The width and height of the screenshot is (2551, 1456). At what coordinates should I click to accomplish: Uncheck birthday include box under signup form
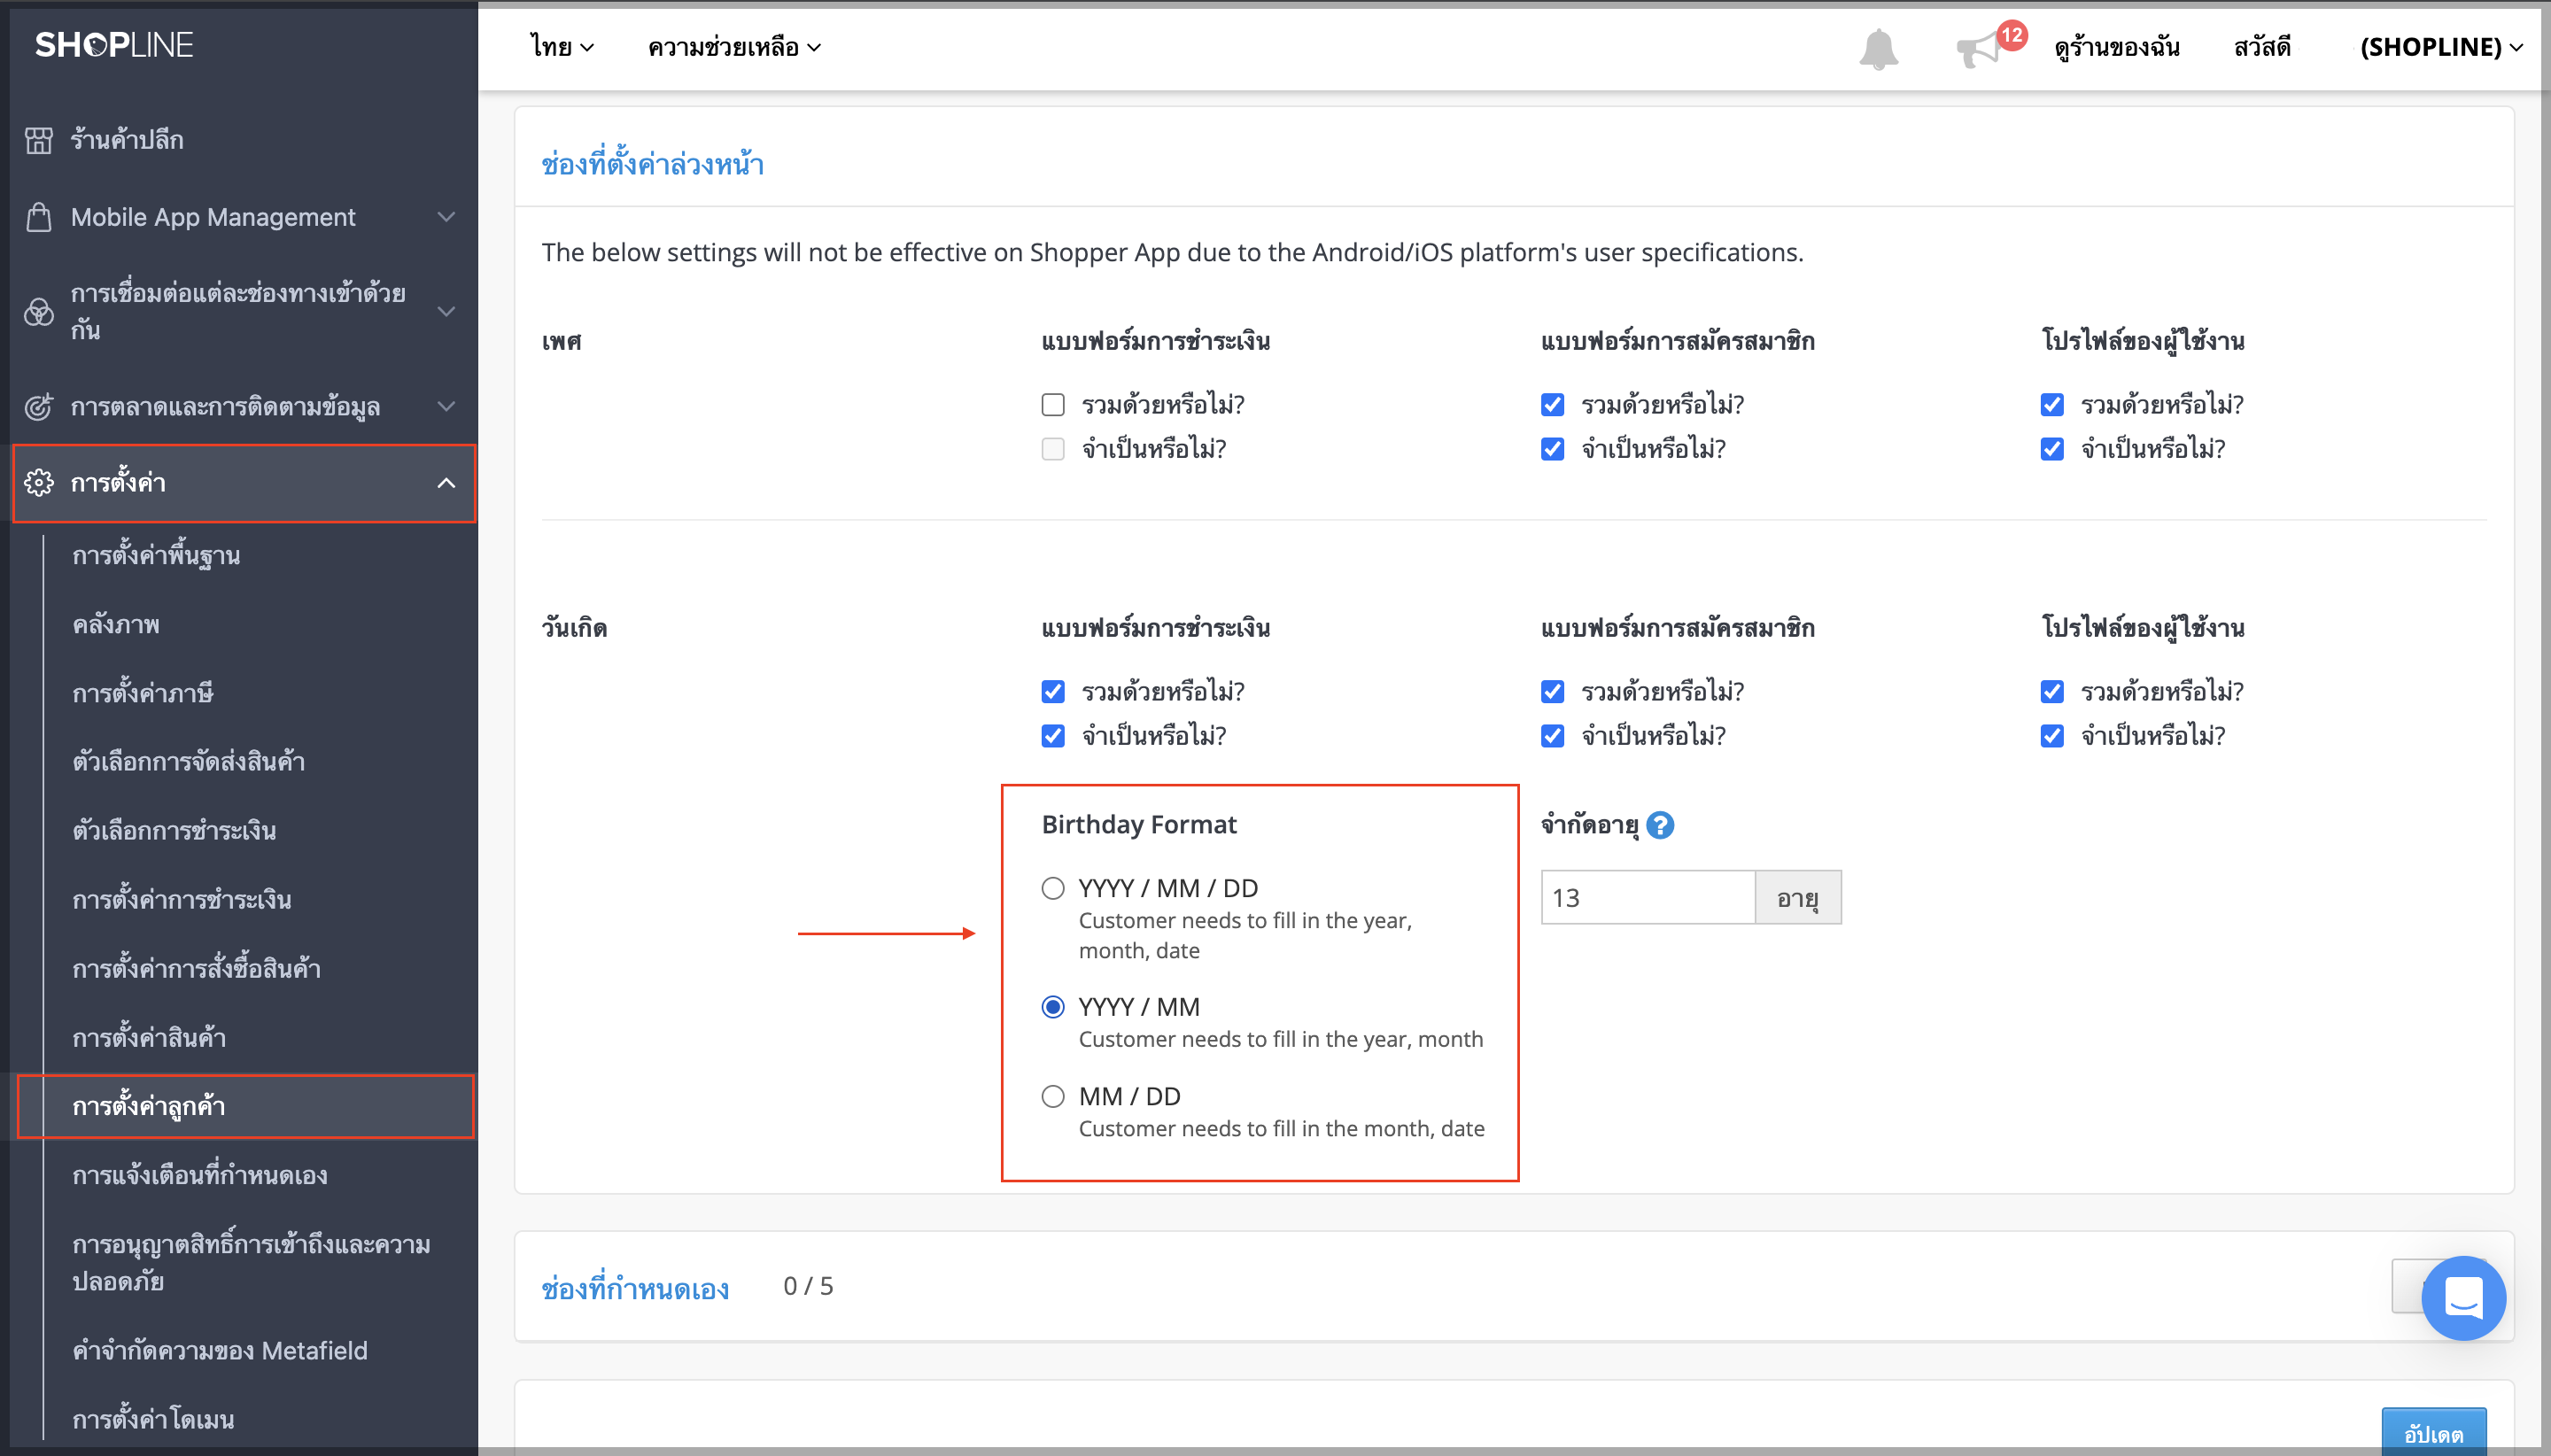click(1552, 692)
